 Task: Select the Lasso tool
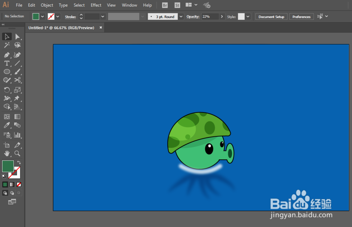tap(17, 45)
